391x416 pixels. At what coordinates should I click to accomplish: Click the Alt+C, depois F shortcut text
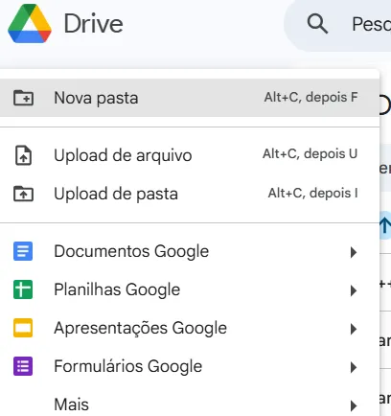(310, 97)
